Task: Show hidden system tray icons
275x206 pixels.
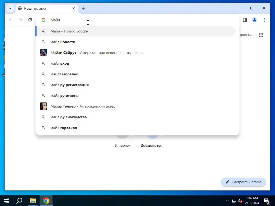Action: pyautogui.click(x=227, y=201)
